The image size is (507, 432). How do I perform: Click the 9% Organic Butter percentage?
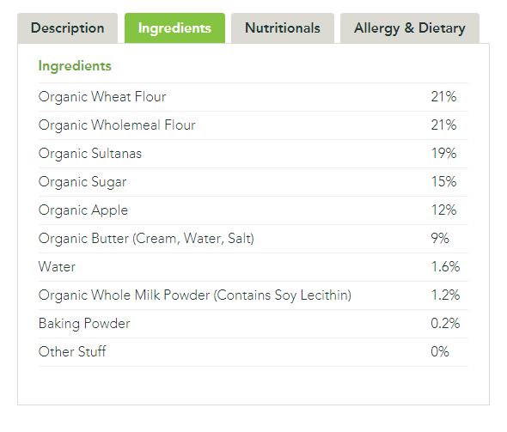click(x=440, y=239)
